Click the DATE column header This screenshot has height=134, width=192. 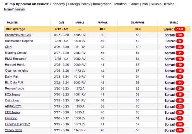61,23
